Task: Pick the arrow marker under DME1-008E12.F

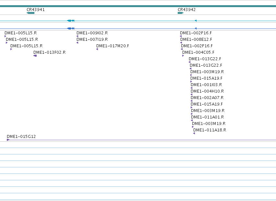Action: [x=181, y=43]
